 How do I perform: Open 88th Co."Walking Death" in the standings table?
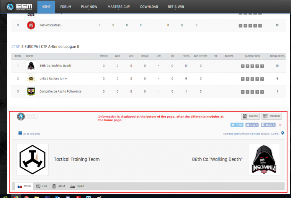[56, 66]
